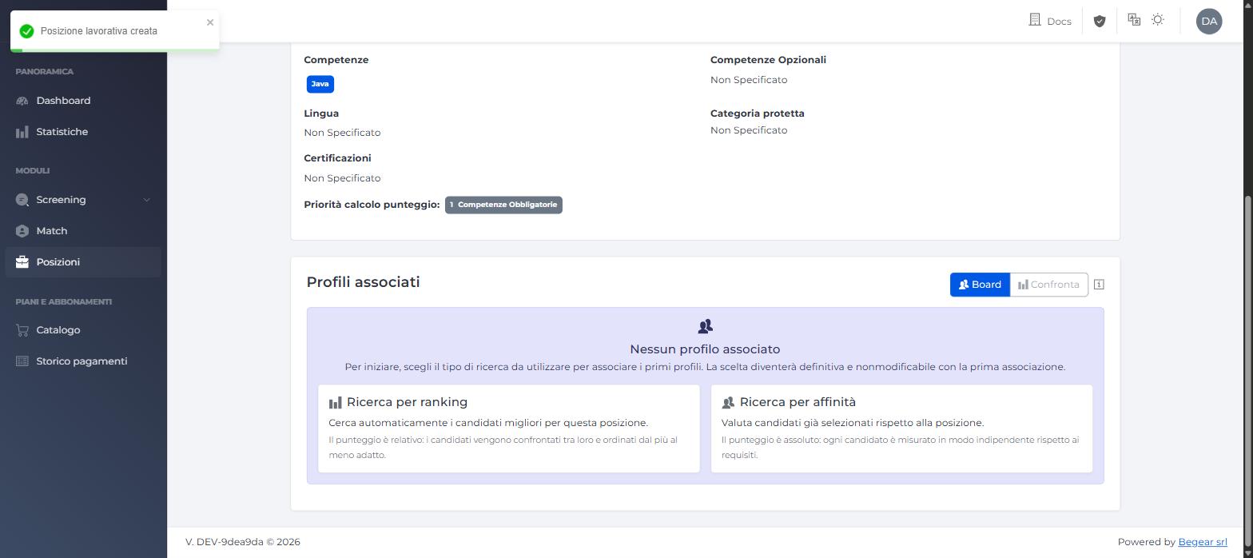
Task: Click the shield icon in the top bar
Action: (x=1100, y=21)
